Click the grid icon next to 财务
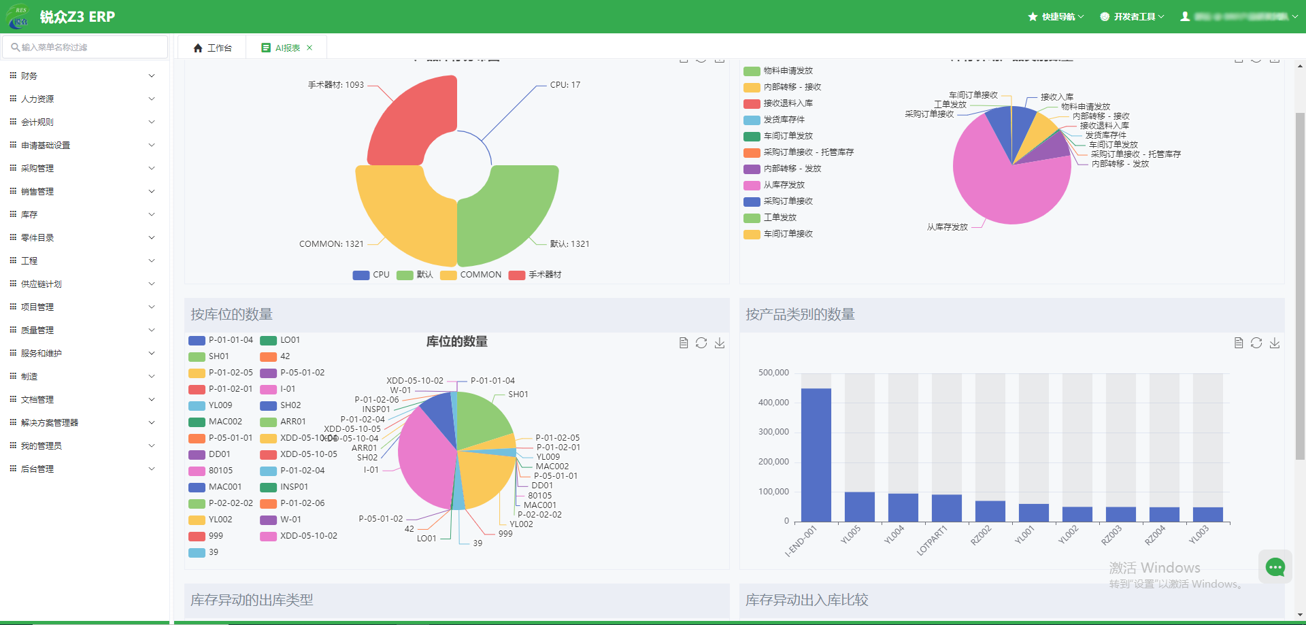The height and width of the screenshot is (625, 1306). tap(13, 75)
